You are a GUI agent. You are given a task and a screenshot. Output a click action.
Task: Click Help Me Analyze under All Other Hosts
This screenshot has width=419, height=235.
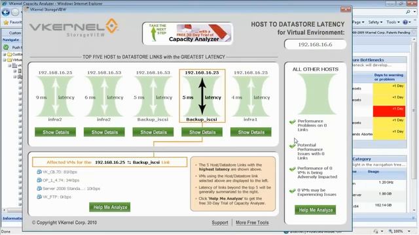point(316,210)
